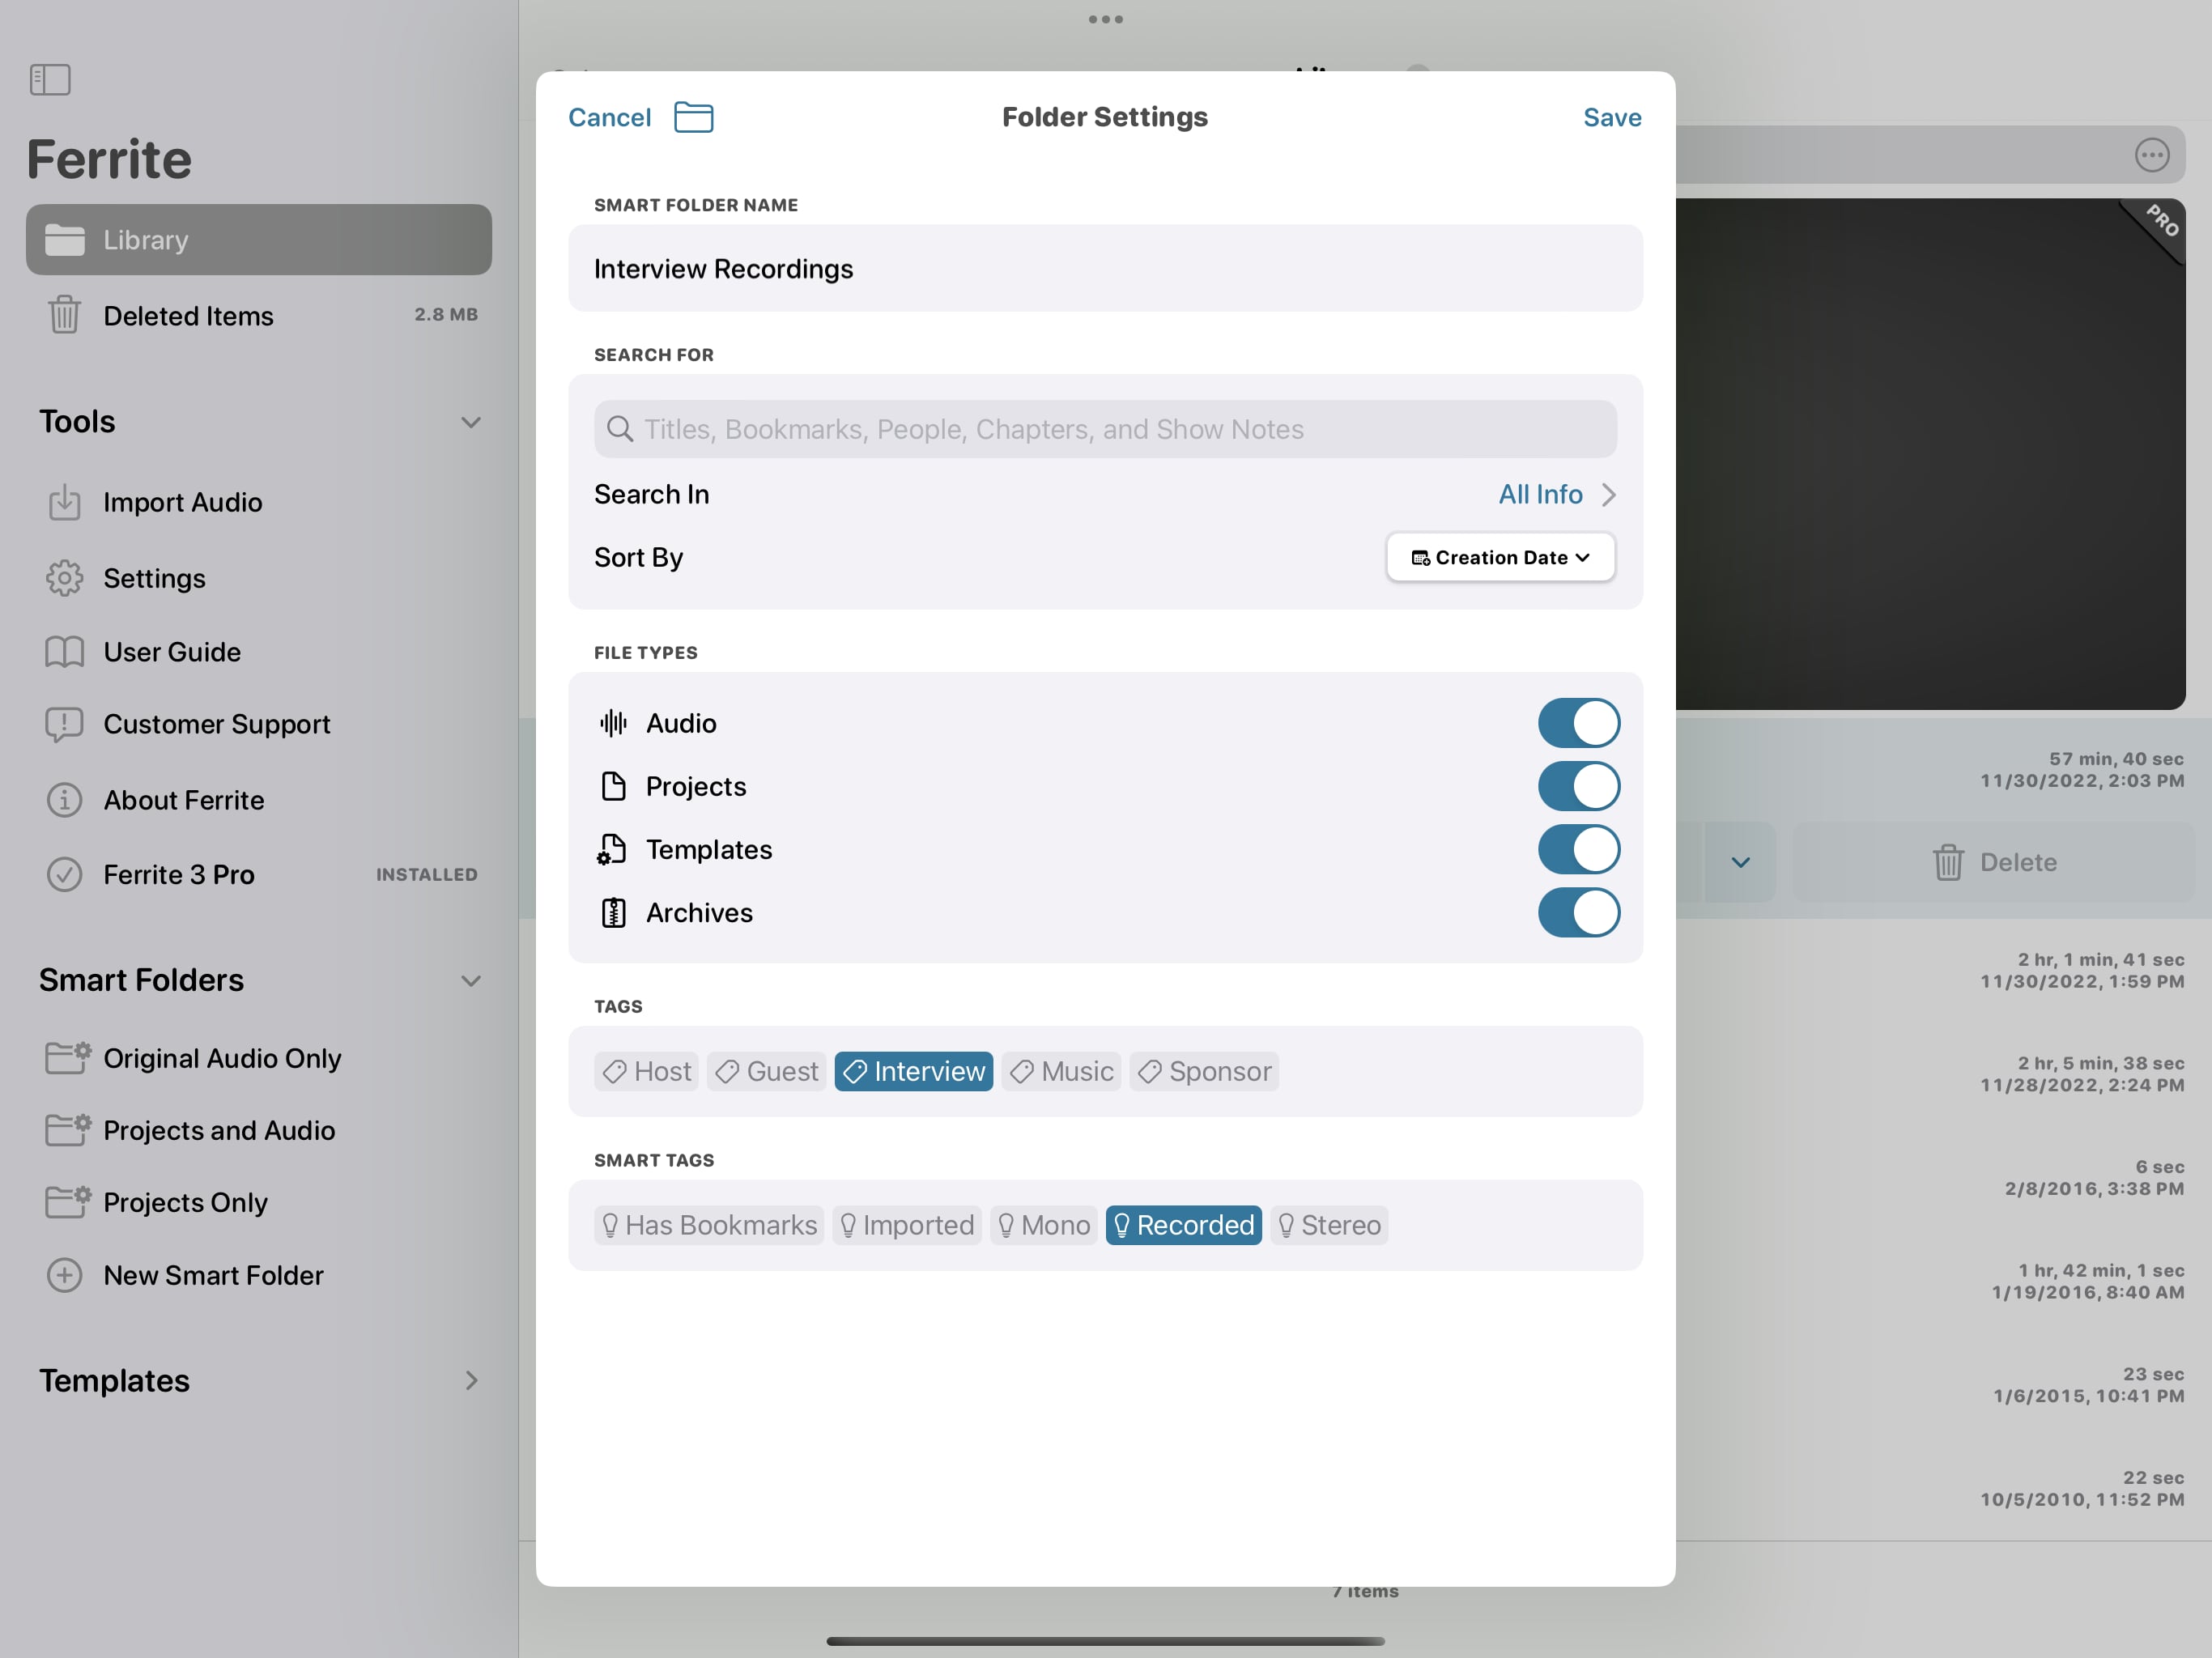Toggle the Archives file type switch

click(x=1578, y=912)
